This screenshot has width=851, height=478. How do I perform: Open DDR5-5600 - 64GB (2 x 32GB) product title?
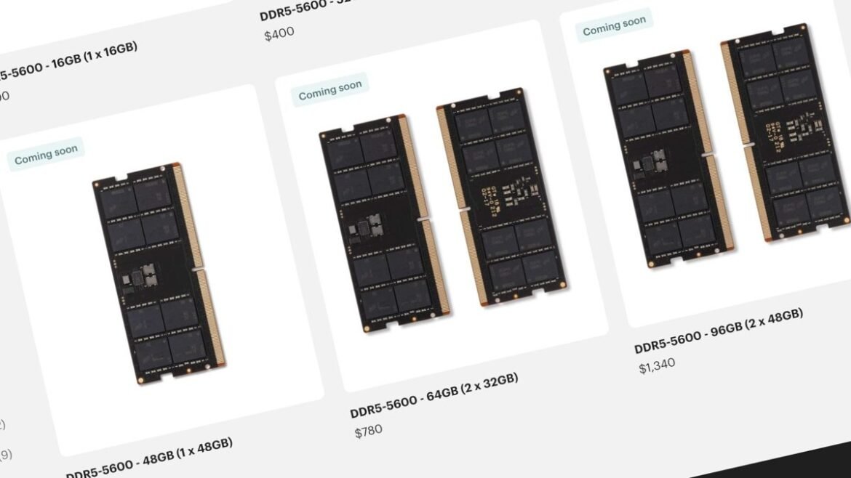point(434,395)
